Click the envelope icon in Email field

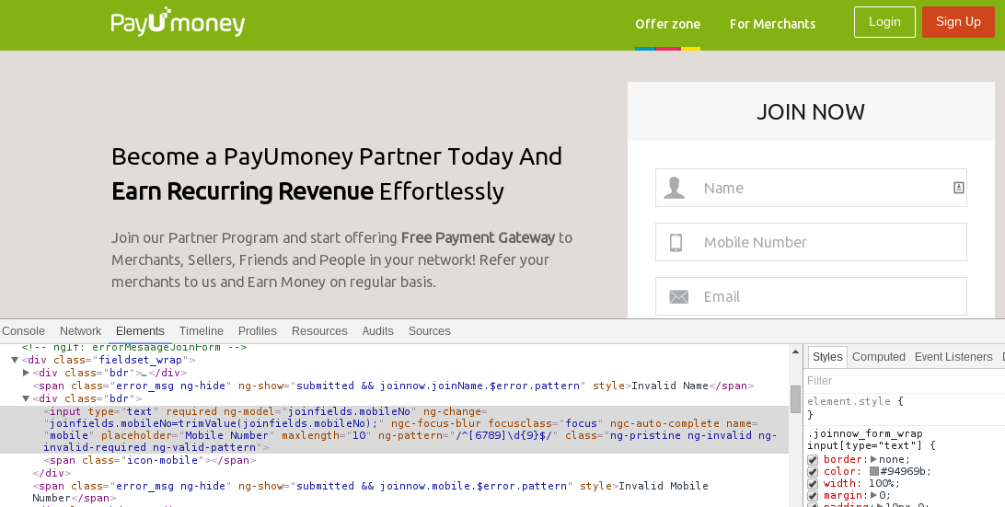(678, 297)
